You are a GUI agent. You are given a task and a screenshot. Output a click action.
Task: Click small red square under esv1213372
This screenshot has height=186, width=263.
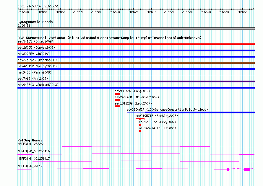click(x=140, y=125)
